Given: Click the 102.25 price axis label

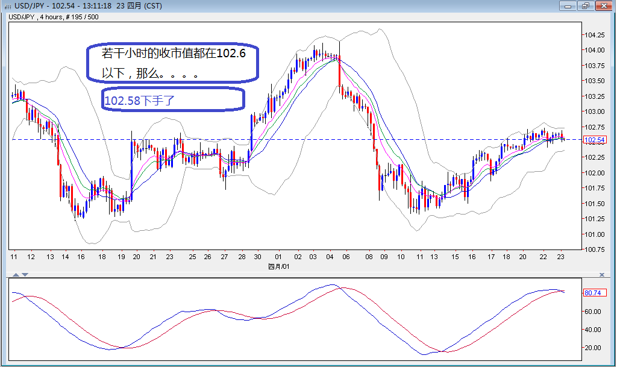Looking at the screenshot, I should tap(595, 157).
